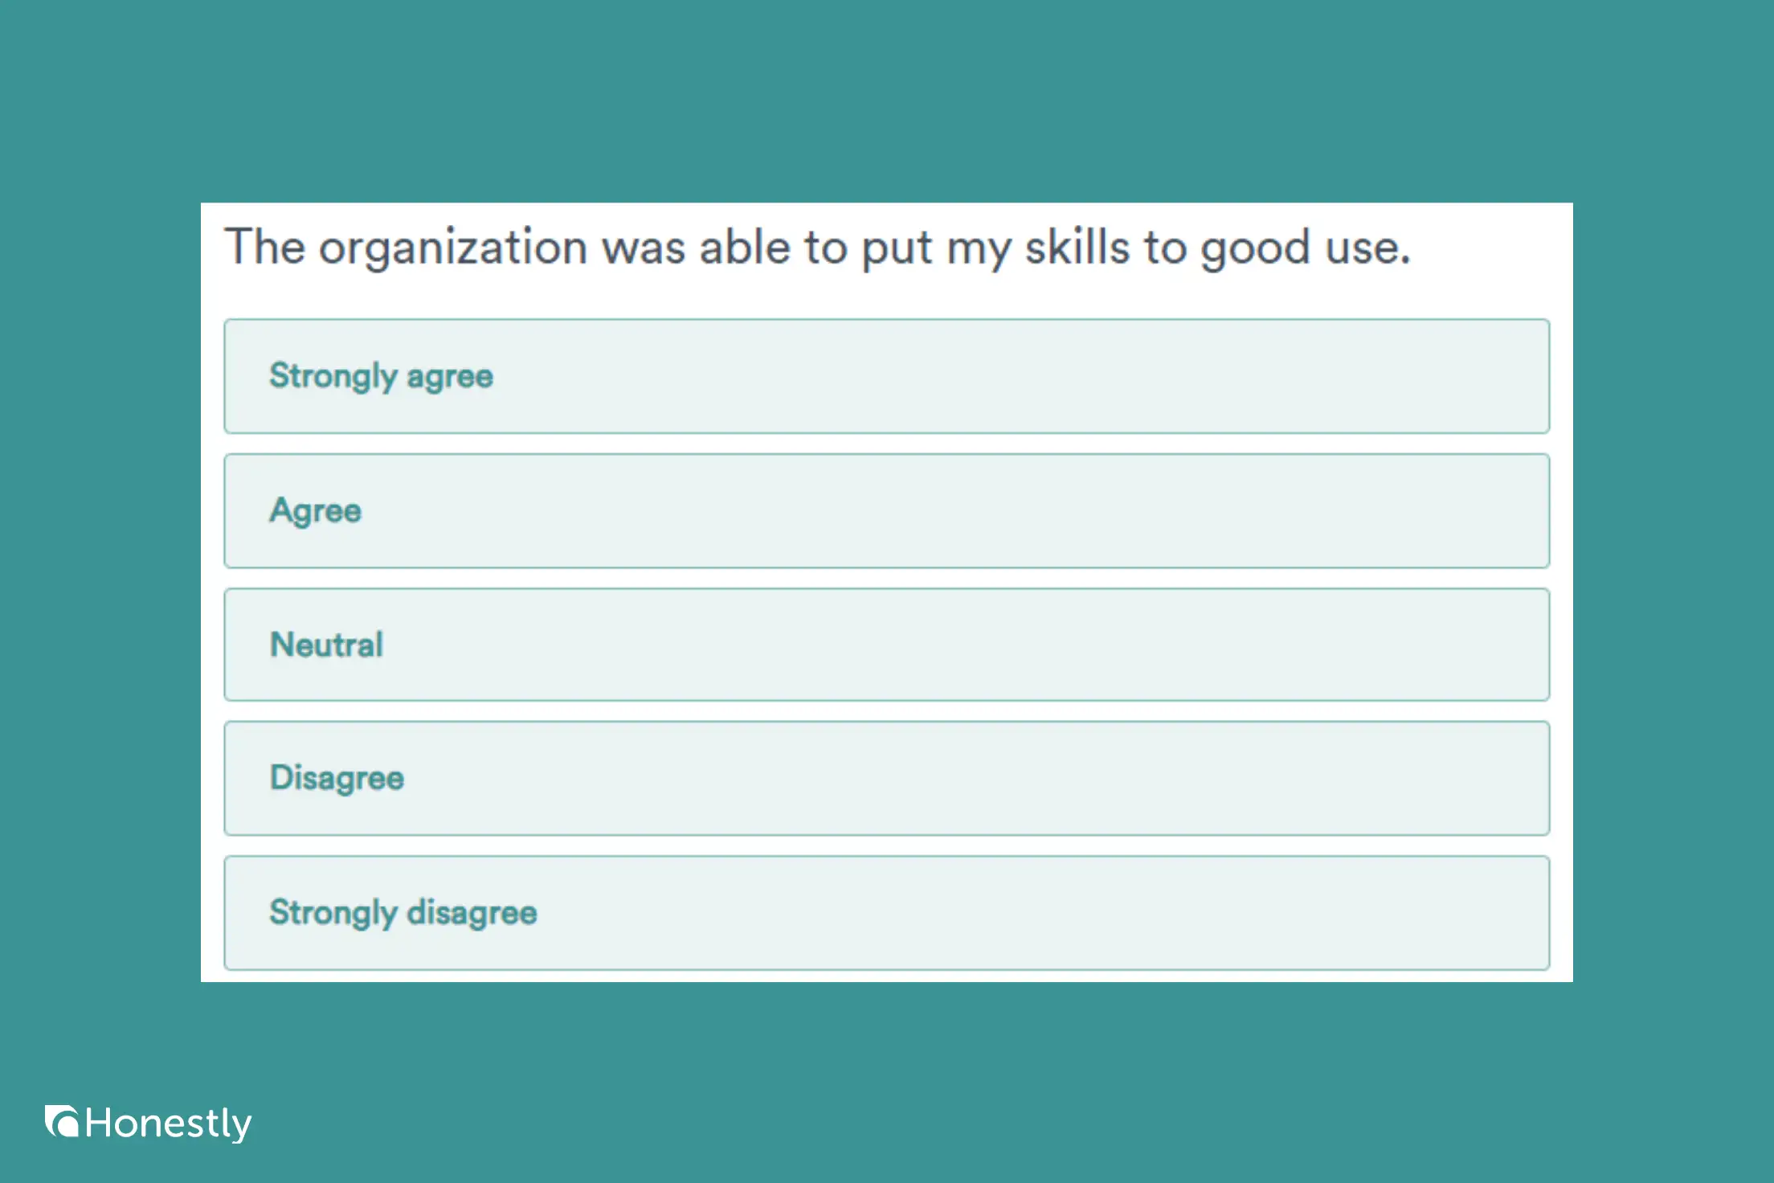
Task: Click the Disagree label text
Action: 337,778
